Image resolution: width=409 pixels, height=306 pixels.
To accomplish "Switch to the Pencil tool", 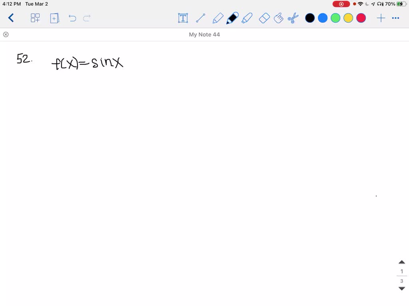I will [218, 18].
